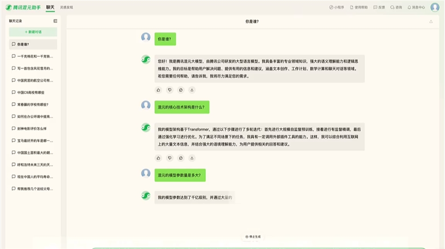The image size is (445, 249).
Task: Switch to the 聊天 tab
Action: [50, 8]
